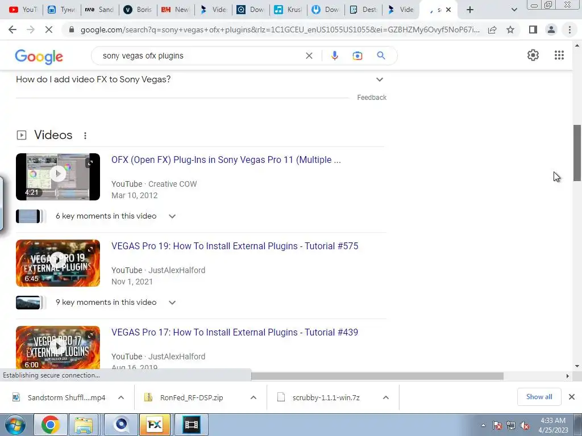
Task: Open Chrome side panel
Action: pyautogui.click(x=533, y=30)
